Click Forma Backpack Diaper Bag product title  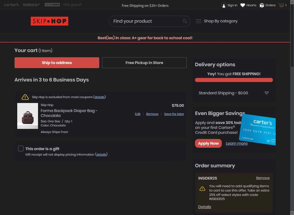coord(69,113)
